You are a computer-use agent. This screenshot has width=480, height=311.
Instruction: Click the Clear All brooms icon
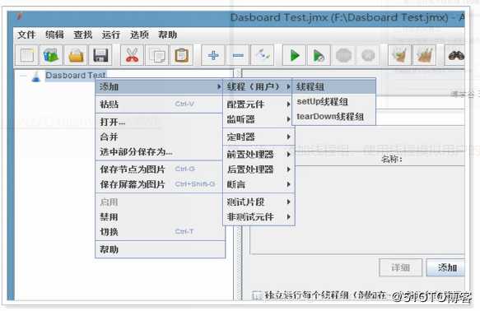click(424, 55)
